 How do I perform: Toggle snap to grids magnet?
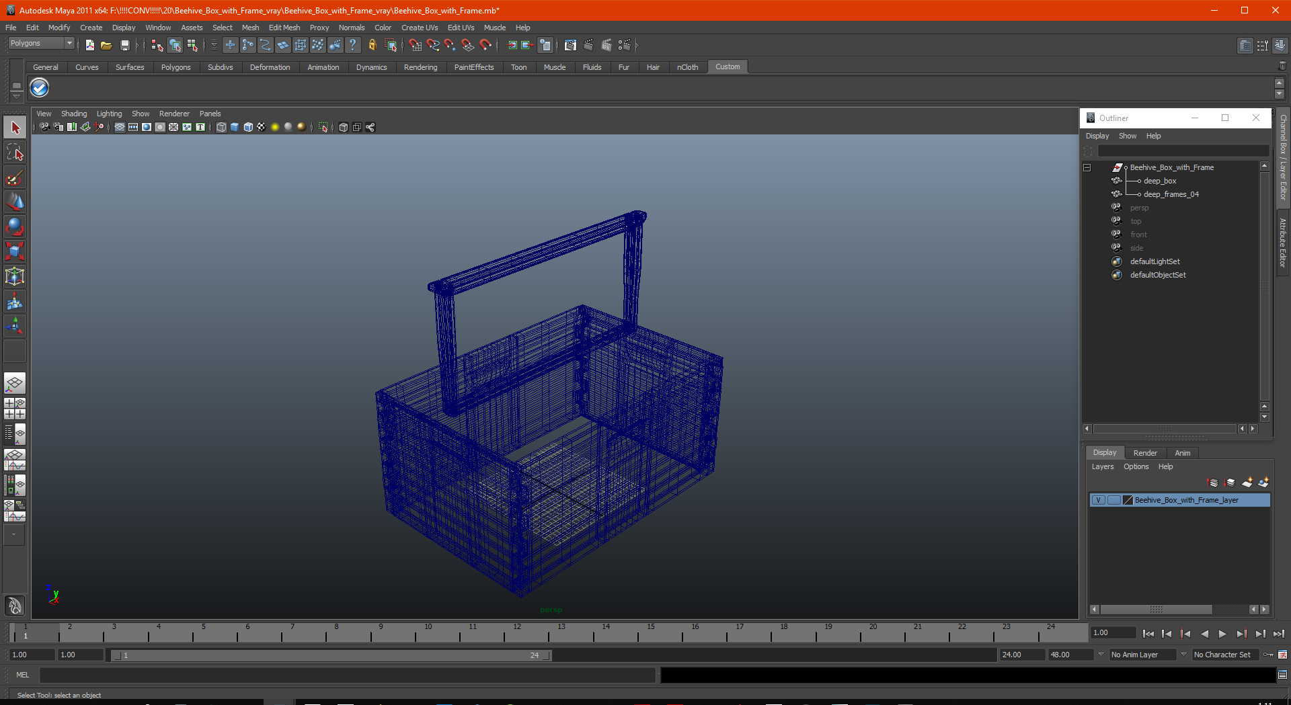(x=415, y=45)
